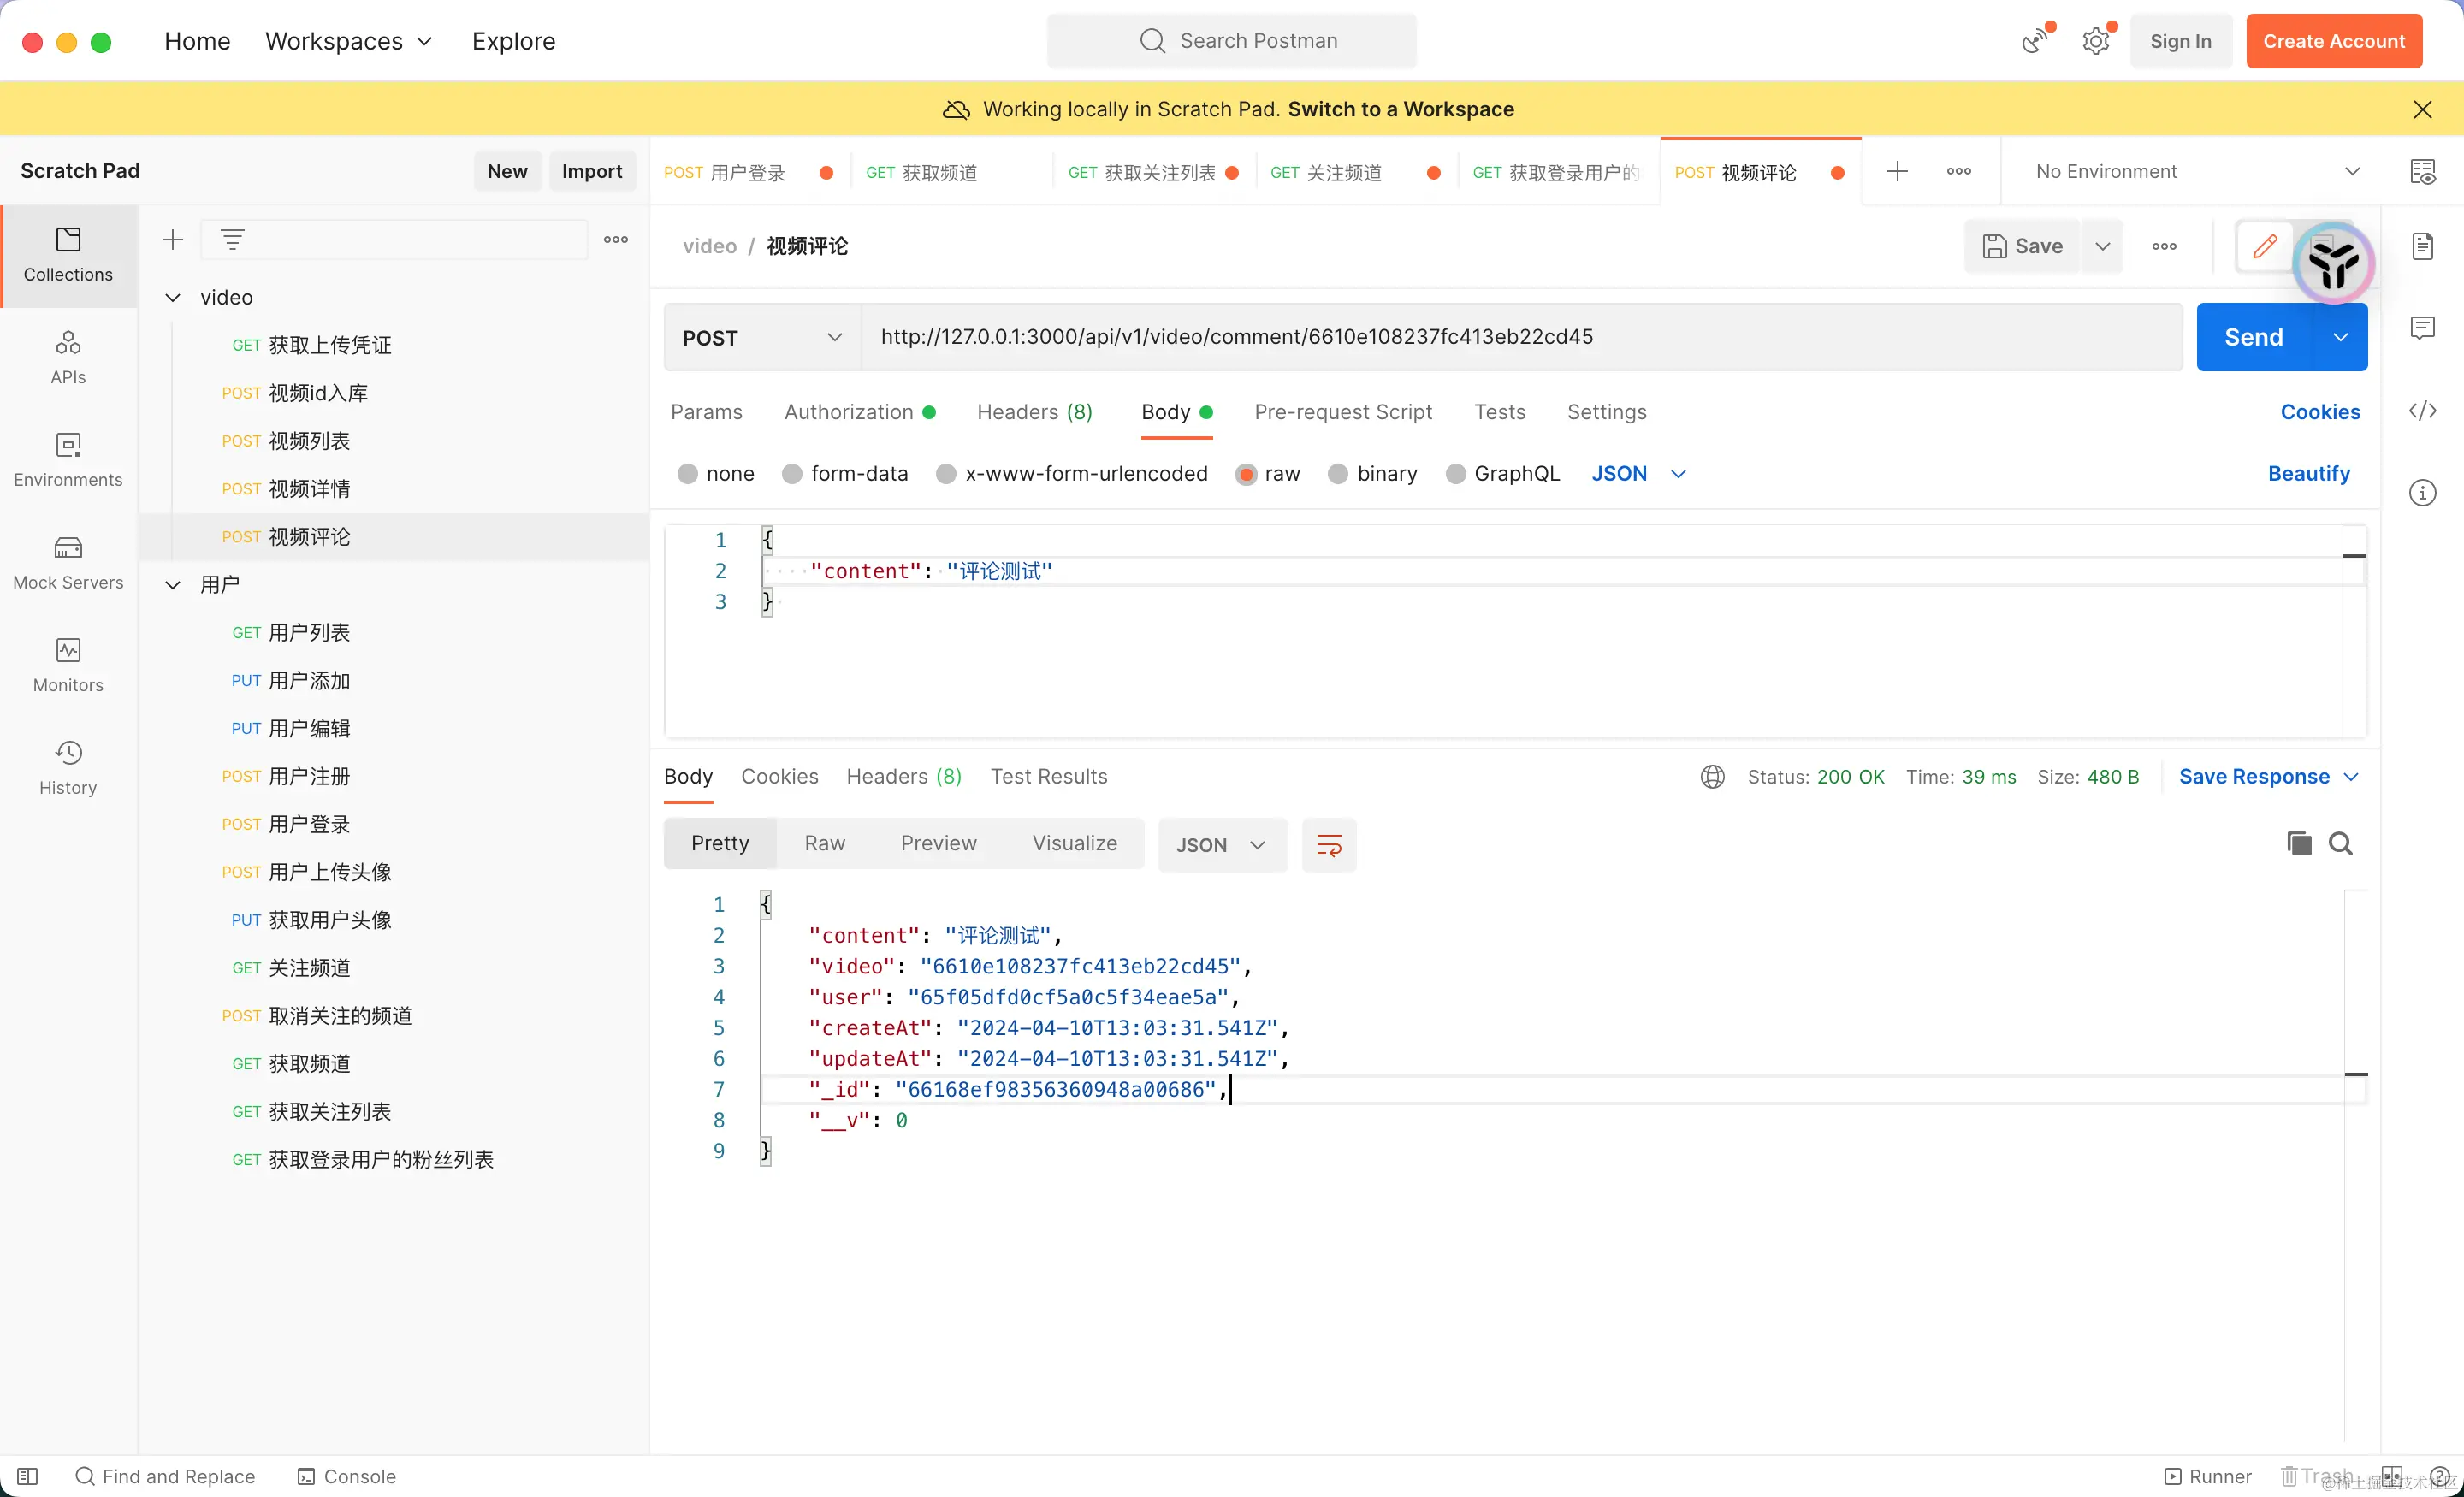Select the binary body type
2464x1497 pixels.
point(1338,474)
